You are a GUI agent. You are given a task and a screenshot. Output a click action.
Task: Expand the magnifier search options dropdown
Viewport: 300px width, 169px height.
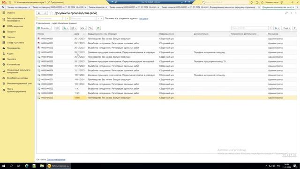point(277,28)
